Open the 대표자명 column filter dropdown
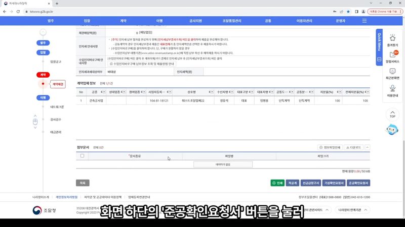The height and width of the screenshot is (227, 405). (x=271, y=92)
